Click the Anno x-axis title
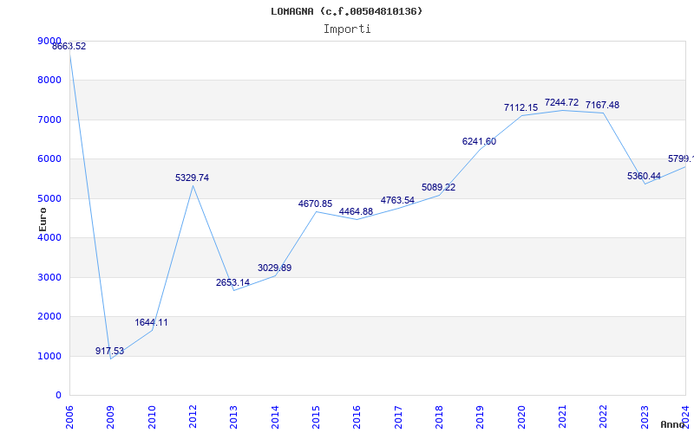Screen dimensions: 694x433 tap(673, 424)
